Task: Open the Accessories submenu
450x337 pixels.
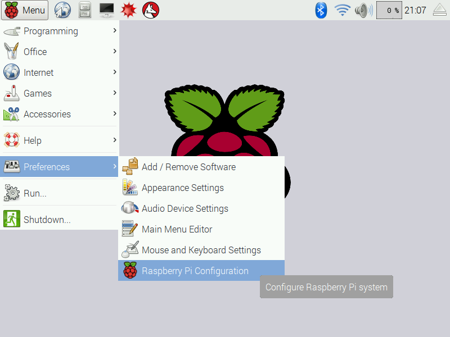Action: [x=60, y=114]
